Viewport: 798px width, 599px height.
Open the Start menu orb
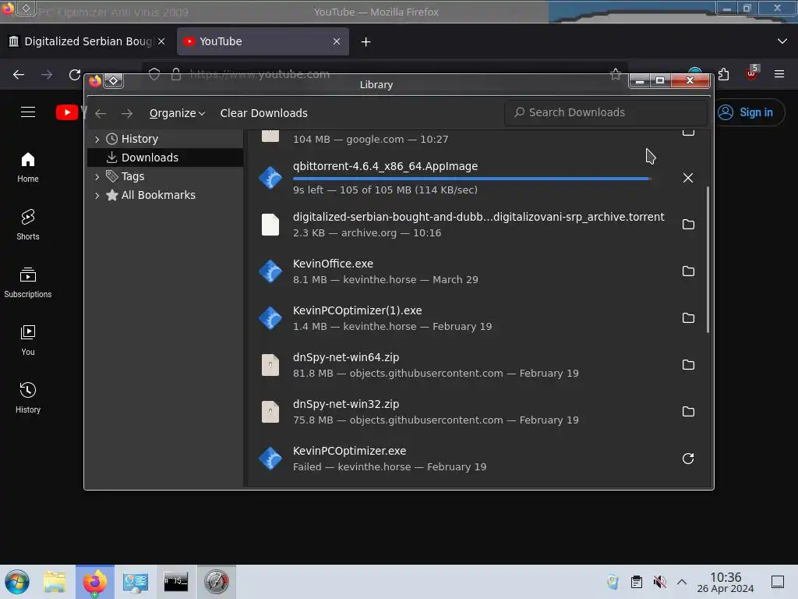click(17, 582)
